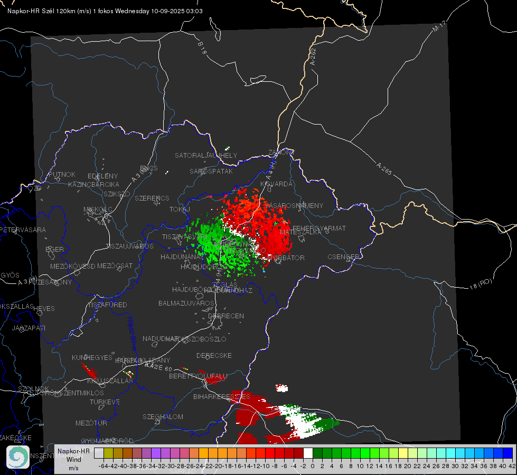Click the MEZŐTÚR label
The image size is (517, 475).
click(x=91, y=423)
